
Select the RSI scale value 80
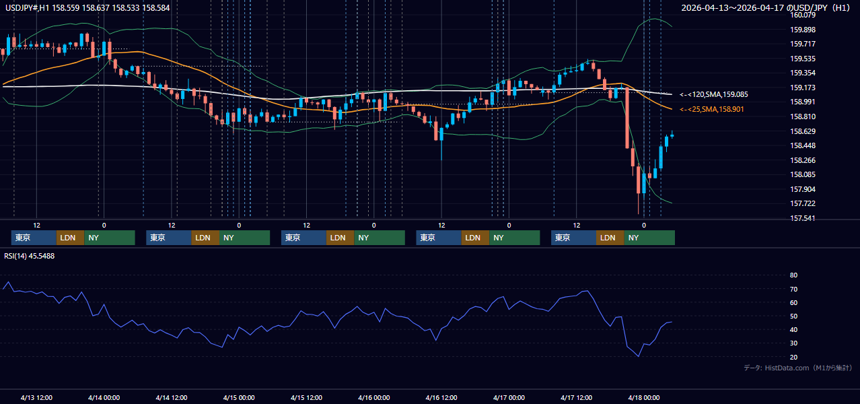click(x=793, y=275)
